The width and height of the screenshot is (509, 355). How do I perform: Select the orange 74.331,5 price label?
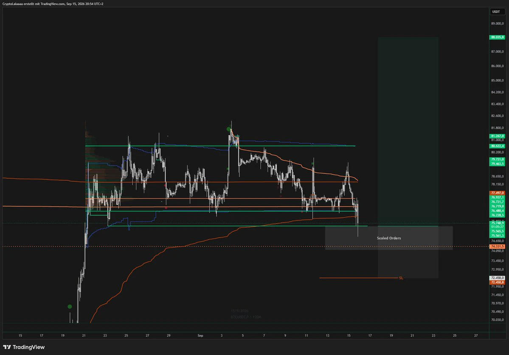pyautogui.click(x=497, y=247)
